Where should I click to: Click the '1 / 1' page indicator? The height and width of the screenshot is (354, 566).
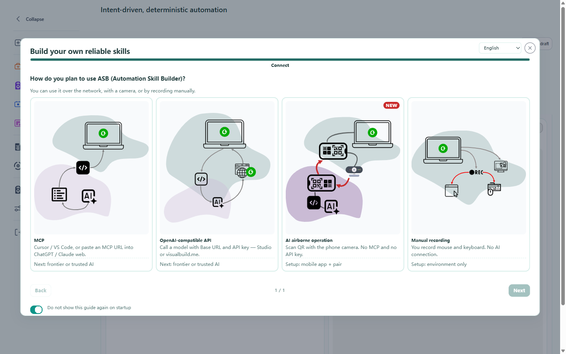[280, 290]
